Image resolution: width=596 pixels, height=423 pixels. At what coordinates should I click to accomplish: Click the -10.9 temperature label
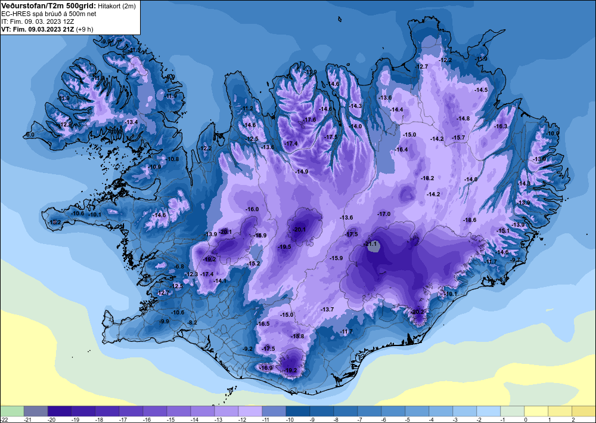[154, 167]
